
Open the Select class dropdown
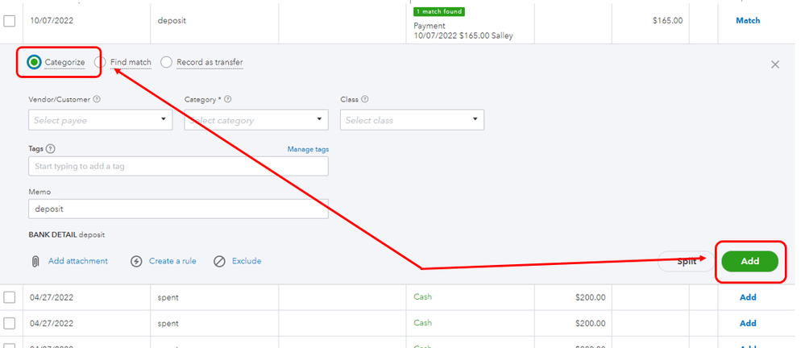pyautogui.click(x=412, y=120)
